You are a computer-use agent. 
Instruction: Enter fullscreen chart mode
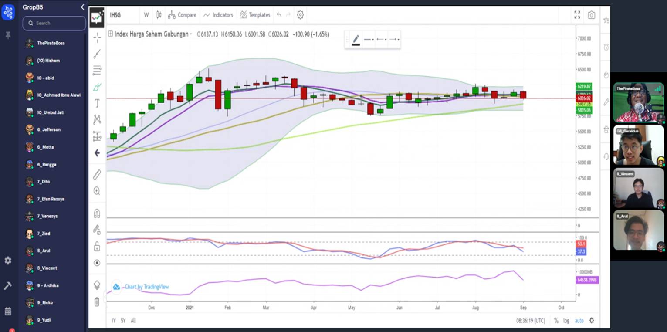577,15
